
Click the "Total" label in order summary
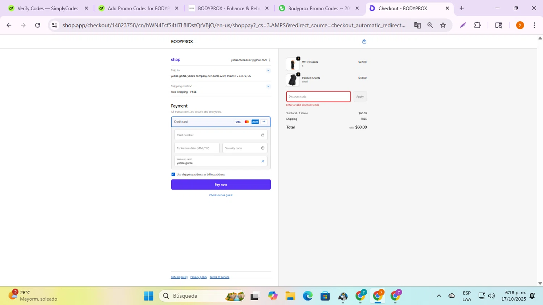290,127
